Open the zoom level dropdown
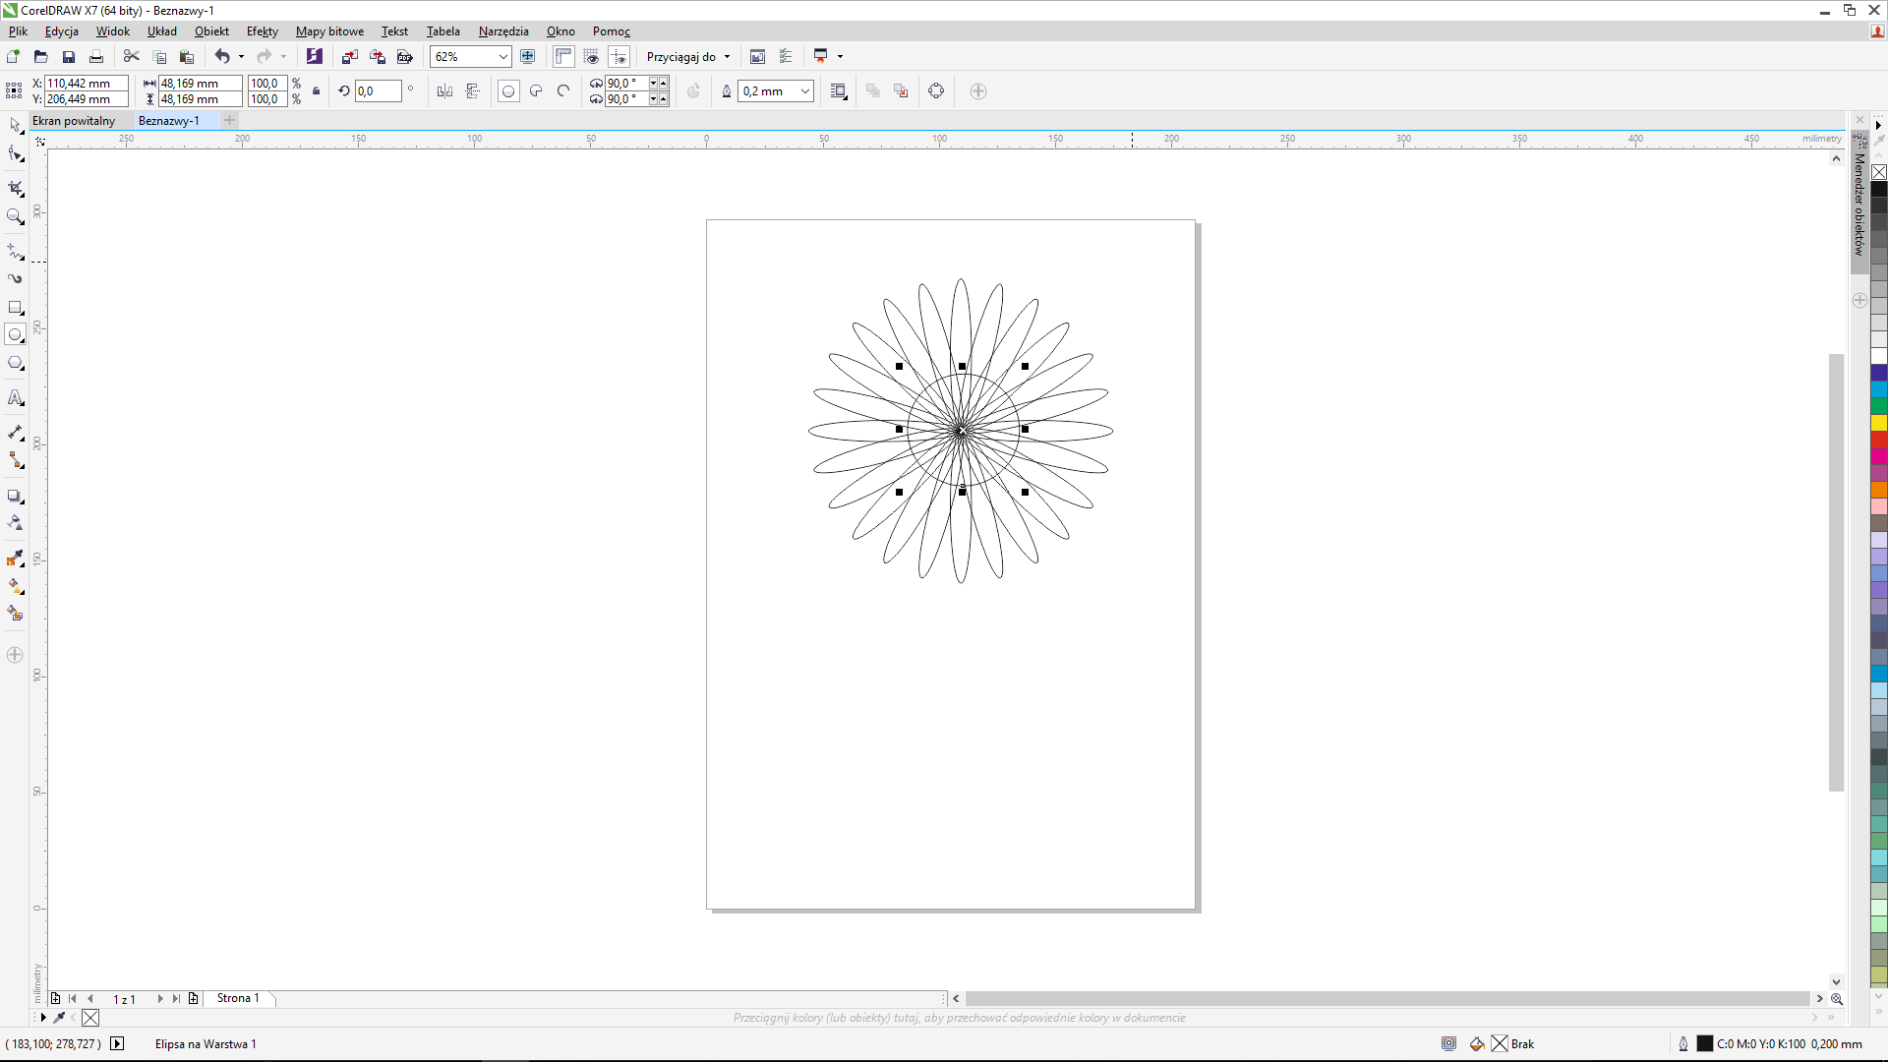1888x1062 pixels. tap(502, 57)
